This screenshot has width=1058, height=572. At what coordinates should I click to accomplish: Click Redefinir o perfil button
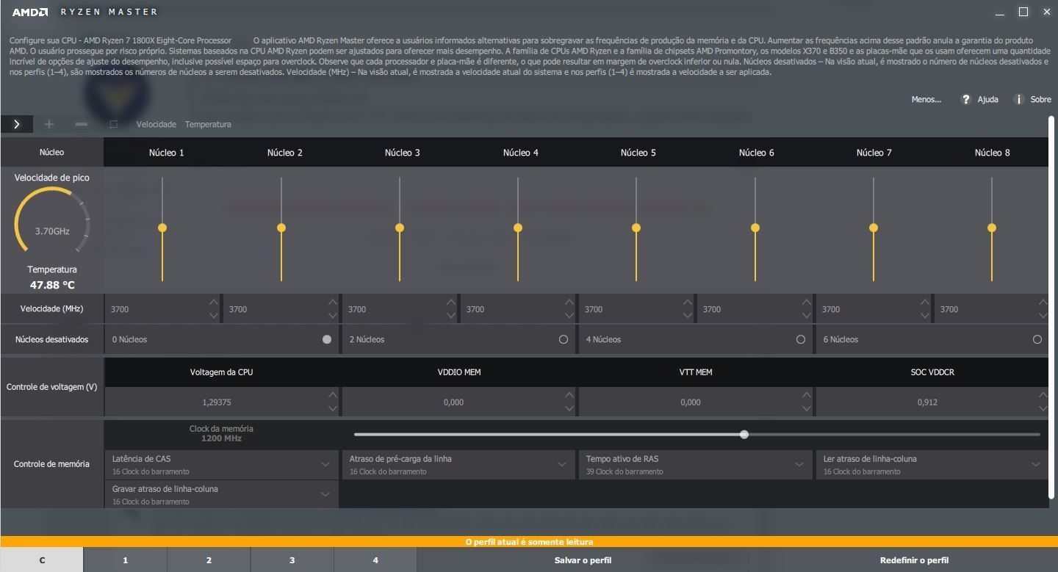coord(914,560)
